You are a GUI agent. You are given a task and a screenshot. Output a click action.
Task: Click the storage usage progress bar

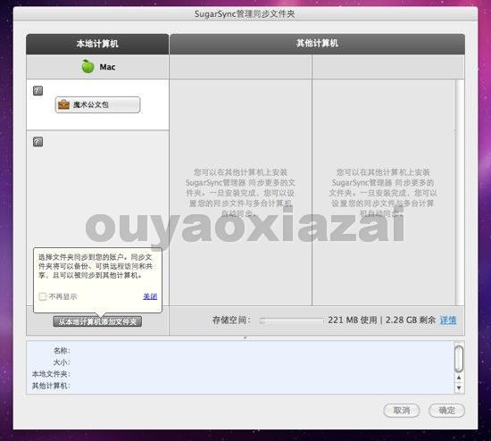point(292,320)
